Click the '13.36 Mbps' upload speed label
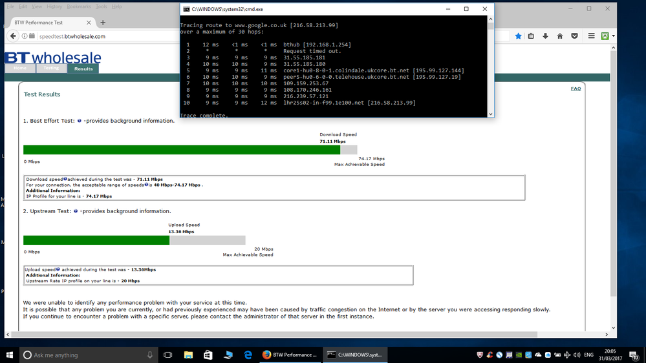This screenshot has height=363, width=646. click(x=181, y=232)
